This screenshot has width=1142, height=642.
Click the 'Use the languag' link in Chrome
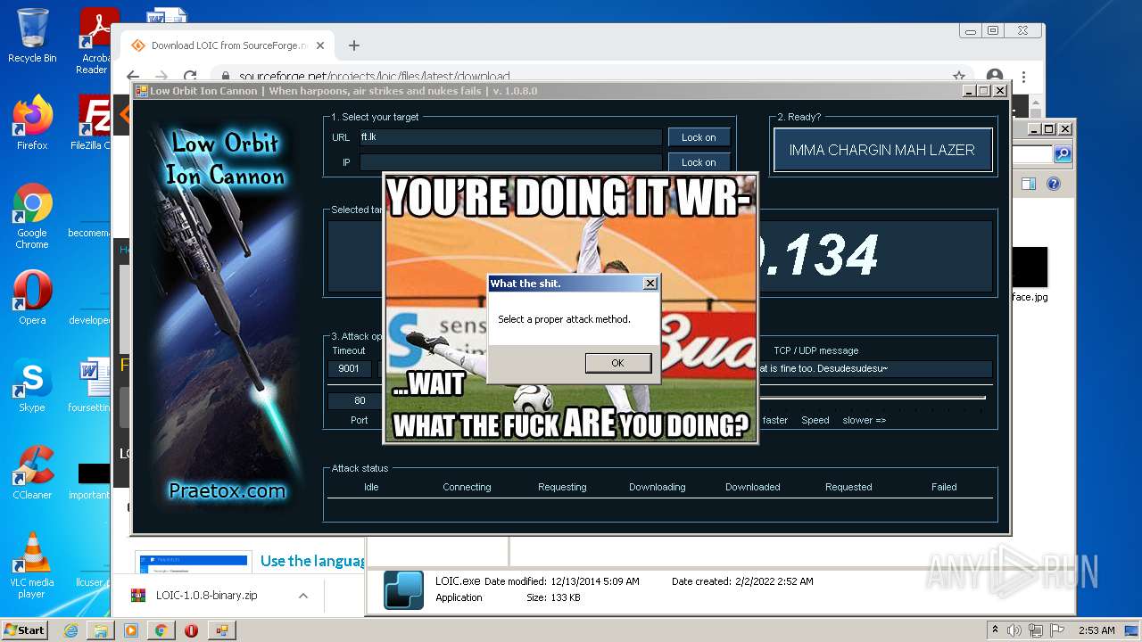(312, 561)
